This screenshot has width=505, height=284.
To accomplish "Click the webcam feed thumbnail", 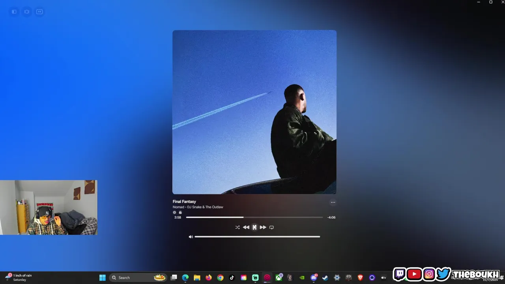I will [49, 207].
